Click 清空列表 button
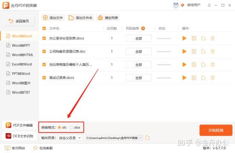The height and width of the screenshot is (153, 235). 108,18
